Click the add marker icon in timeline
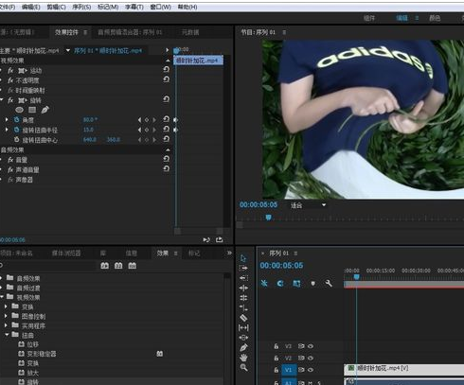The height and width of the screenshot is (385, 464). 312,283
